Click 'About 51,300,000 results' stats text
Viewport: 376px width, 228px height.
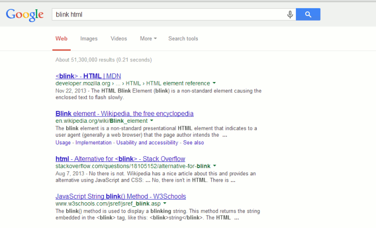(x=104, y=60)
